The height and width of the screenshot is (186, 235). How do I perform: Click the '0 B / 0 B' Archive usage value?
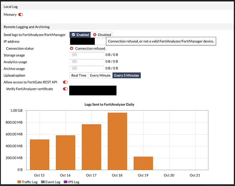pyautogui.click(x=112, y=68)
